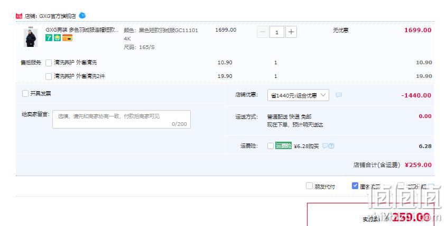Screen dimensions: 446x226
Task: Decrease quantity with the minus button
Action: coord(263,32)
